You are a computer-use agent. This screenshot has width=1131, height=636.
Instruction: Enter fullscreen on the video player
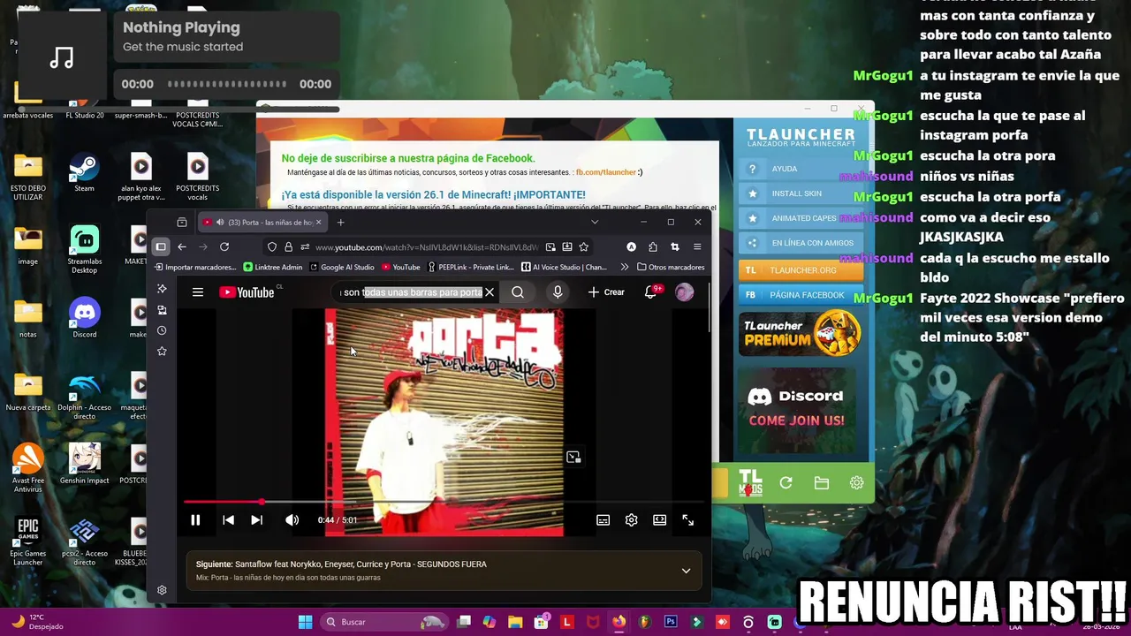(687, 520)
